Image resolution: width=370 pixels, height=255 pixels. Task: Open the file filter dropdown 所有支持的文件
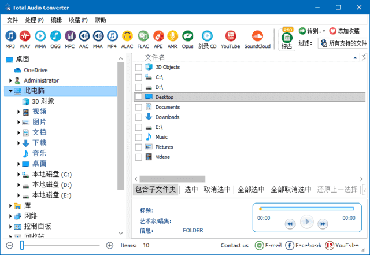click(343, 43)
